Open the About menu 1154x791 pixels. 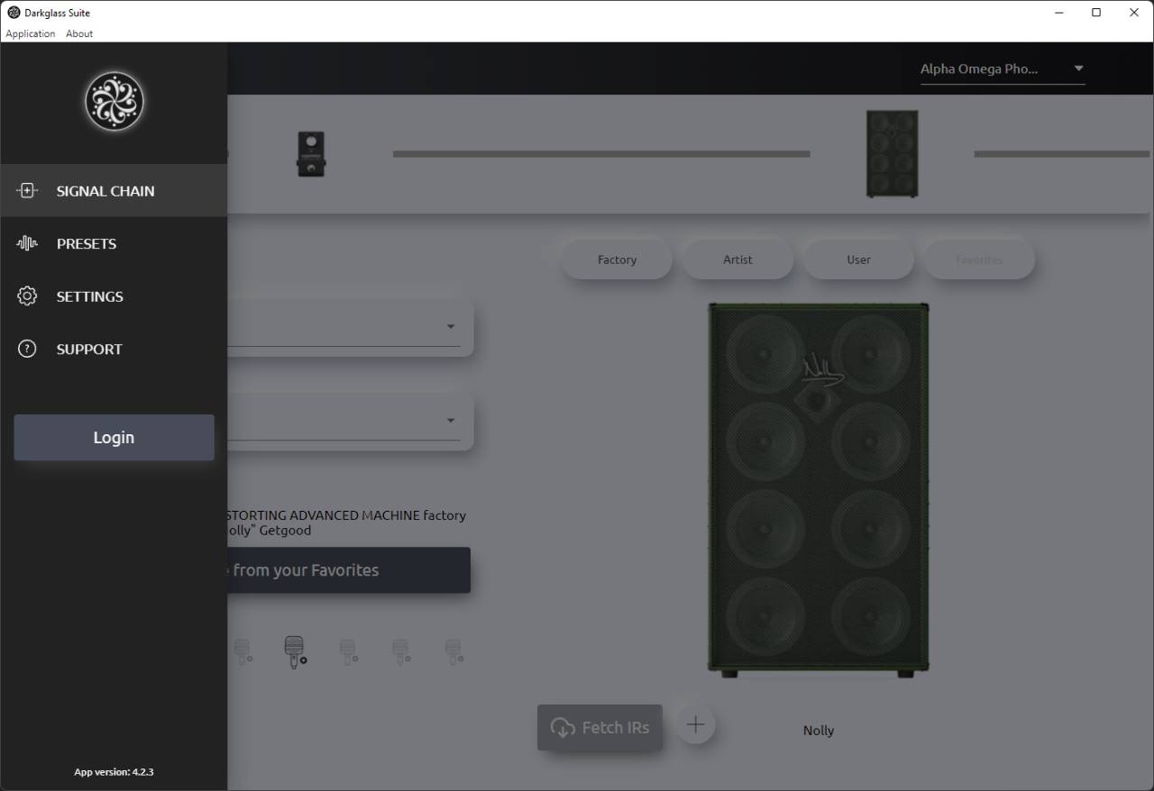[x=79, y=33]
